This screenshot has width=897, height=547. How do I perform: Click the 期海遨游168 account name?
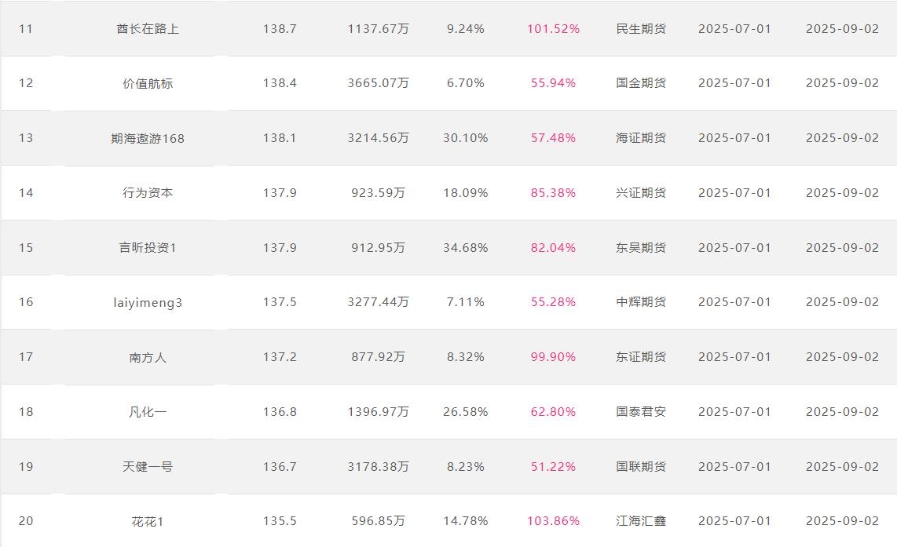click(148, 138)
